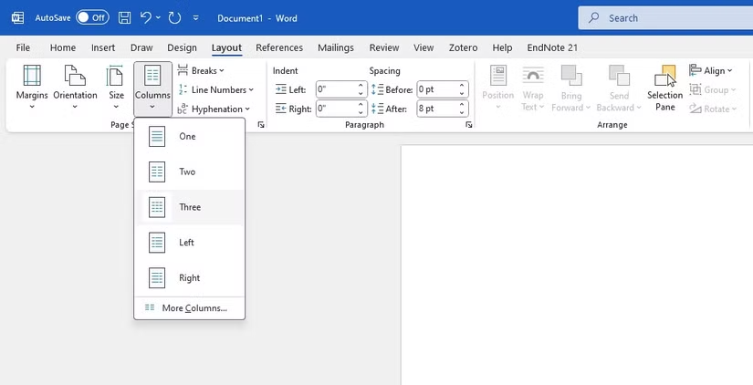Open the Paragraph dialog launcher
This screenshot has width=753, height=385.
469,125
